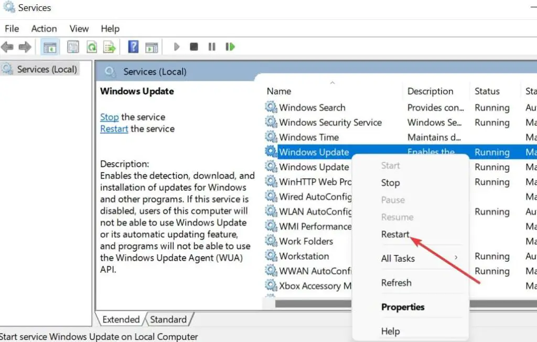Toggle the Show/Hide Console Tree icon
The image size is (537, 342).
[49, 47]
